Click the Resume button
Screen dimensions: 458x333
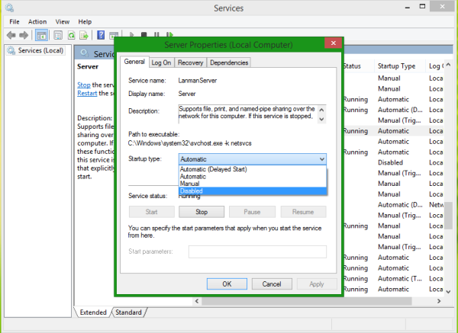point(303,212)
